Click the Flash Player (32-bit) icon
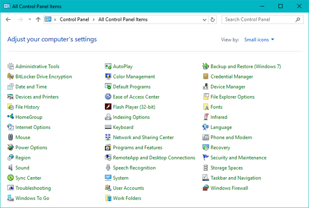The width and height of the screenshot is (309, 208). tap(109, 107)
